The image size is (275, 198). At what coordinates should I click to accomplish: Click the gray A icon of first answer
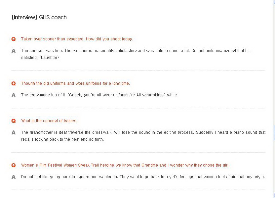pyautogui.click(x=14, y=51)
